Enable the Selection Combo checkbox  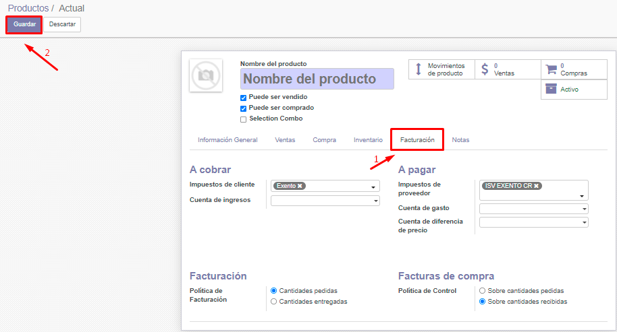(244, 119)
